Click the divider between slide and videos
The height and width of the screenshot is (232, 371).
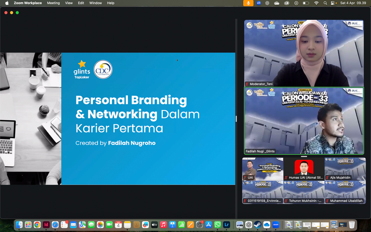coord(236,119)
